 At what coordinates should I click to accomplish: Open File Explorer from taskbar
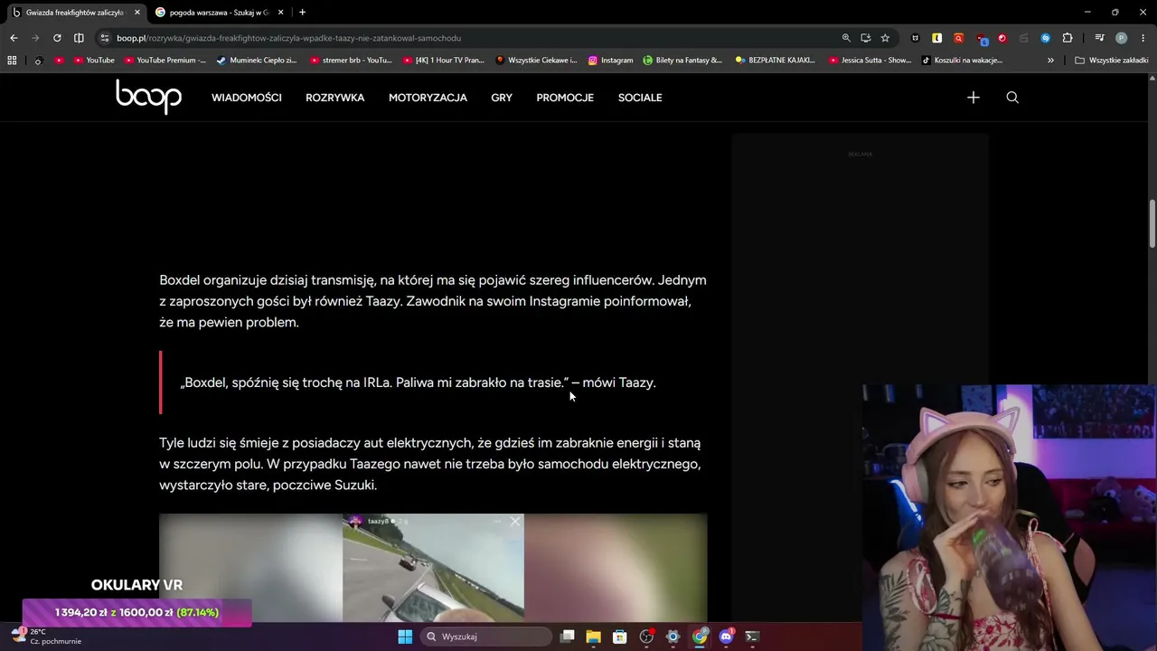point(593,637)
